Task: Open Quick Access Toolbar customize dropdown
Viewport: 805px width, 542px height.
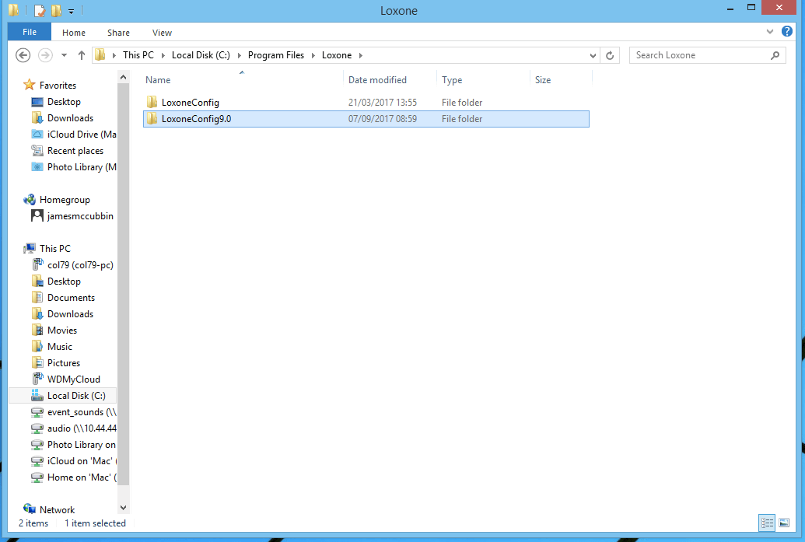Action: 72,11
